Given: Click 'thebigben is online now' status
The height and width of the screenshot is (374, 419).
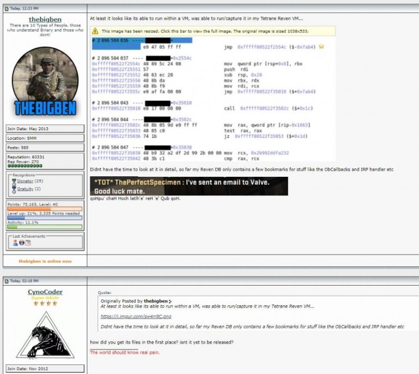Looking at the screenshot, I should (x=45, y=261).
